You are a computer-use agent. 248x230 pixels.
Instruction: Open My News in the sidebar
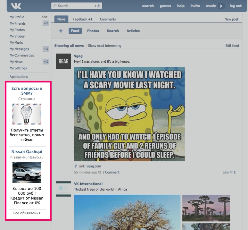click(16, 62)
